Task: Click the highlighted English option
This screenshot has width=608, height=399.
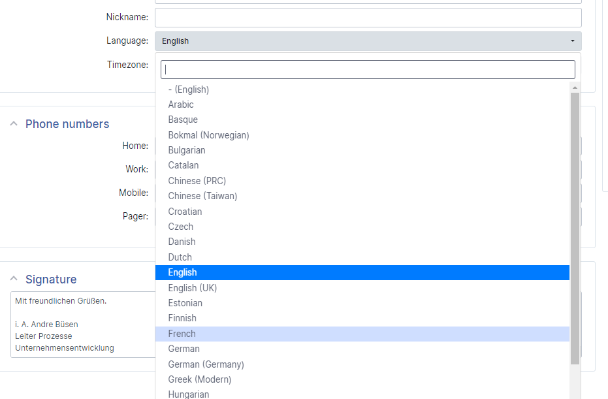Action: 362,272
